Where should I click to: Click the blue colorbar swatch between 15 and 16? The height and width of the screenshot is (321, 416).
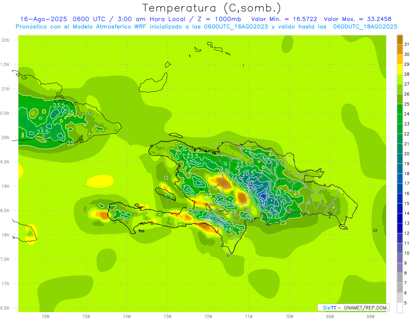pyautogui.click(x=400, y=198)
